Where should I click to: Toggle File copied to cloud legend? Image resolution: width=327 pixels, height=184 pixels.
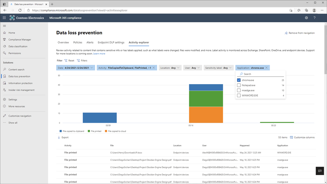115,131
